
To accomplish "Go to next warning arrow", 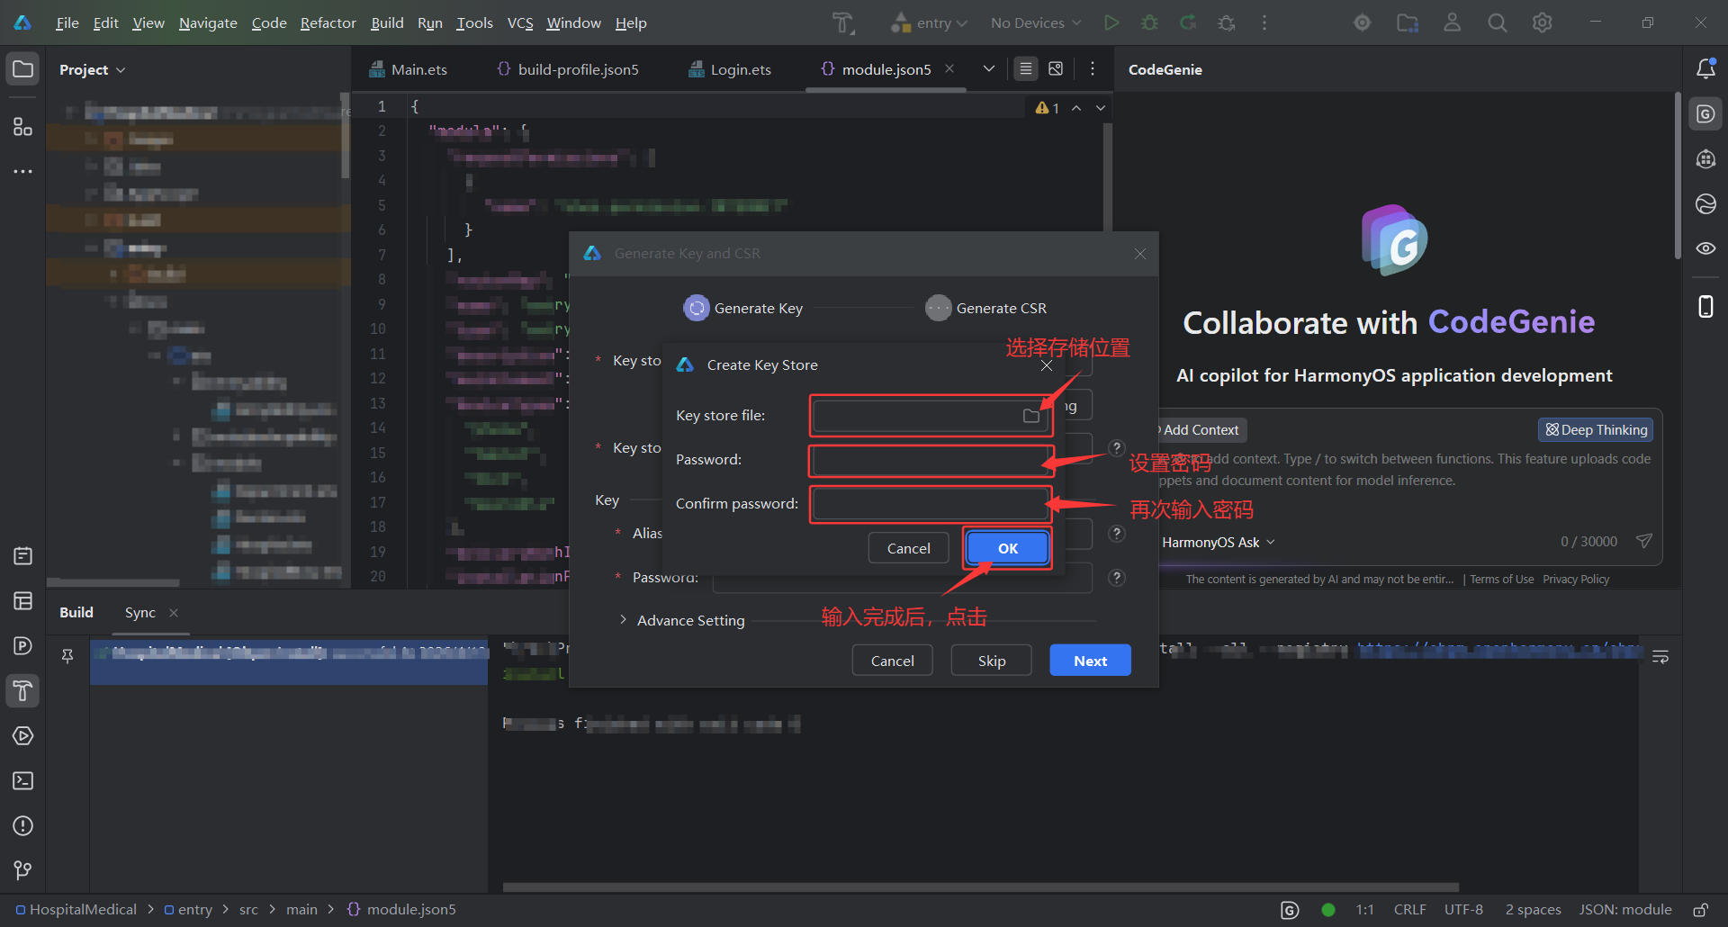I will coord(1101,108).
